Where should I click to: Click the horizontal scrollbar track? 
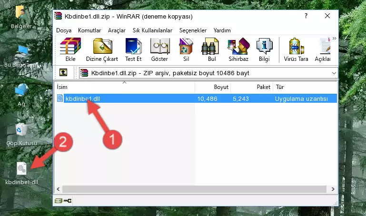tap(194, 189)
